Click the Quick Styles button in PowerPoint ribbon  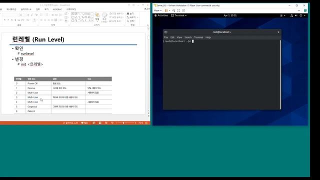[x=104, y=17]
